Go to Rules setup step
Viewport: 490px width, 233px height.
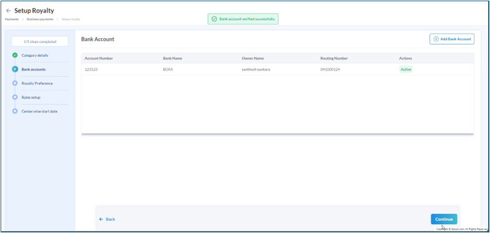pyautogui.click(x=31, y=97)
